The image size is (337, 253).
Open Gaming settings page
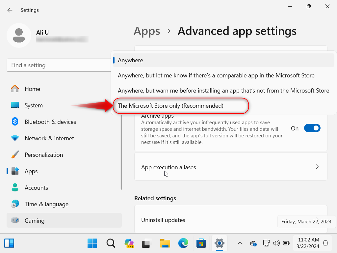(x=64, y=220)
